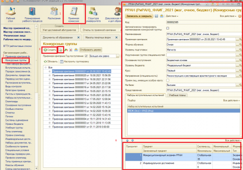The width and height of the screenshot is (243, 170).
Task: Open the Приемная комиссия section
Action: 74,14
